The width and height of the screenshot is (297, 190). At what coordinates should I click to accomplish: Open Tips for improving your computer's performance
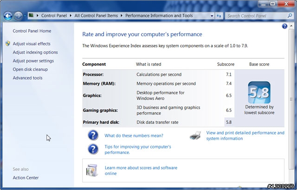[138, 149]
